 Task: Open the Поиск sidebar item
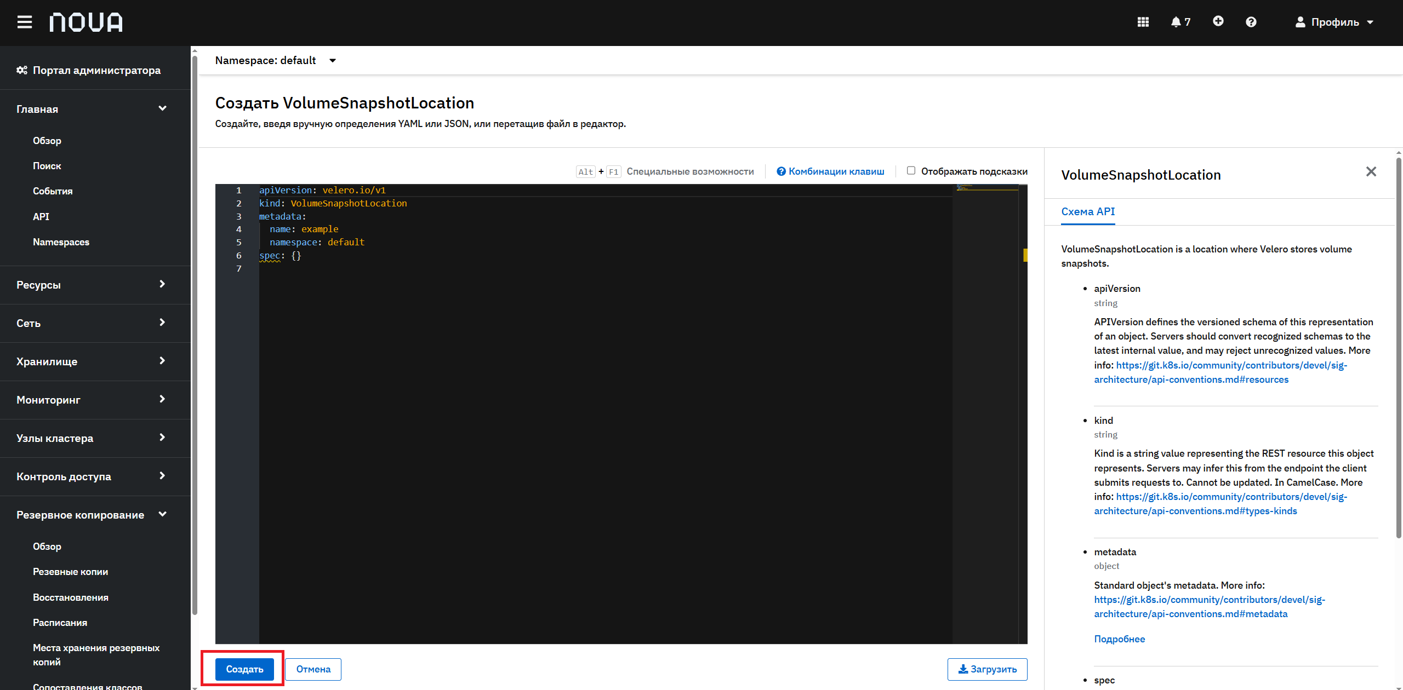[47, 166]
